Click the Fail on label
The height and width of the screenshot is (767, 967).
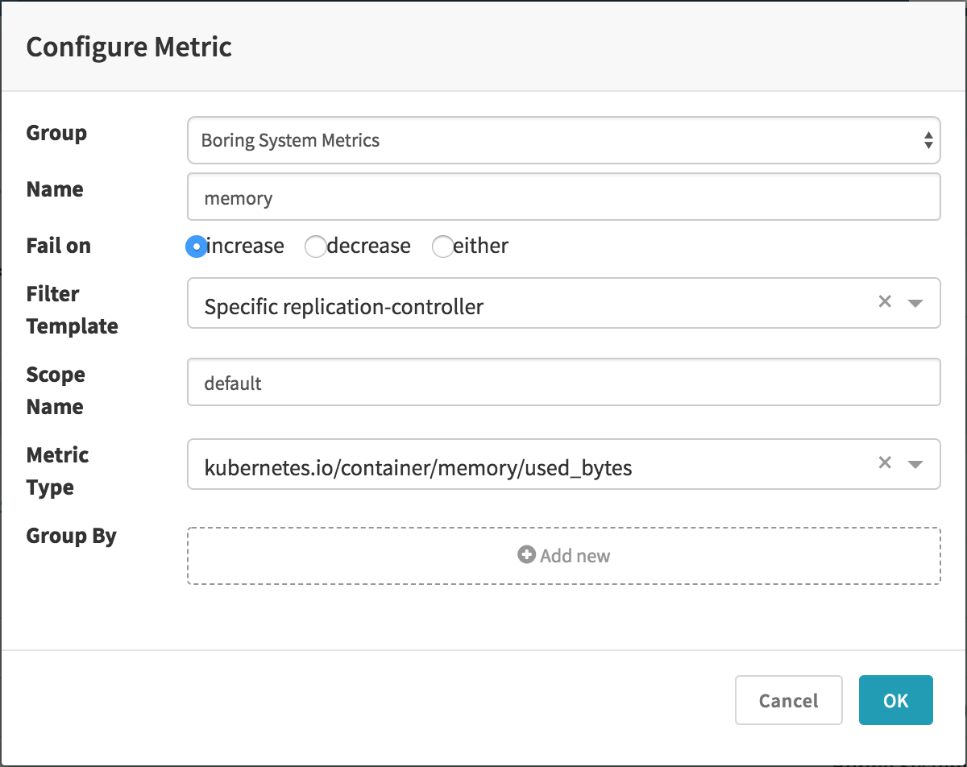pyautogui.click(x=59, y=246)
